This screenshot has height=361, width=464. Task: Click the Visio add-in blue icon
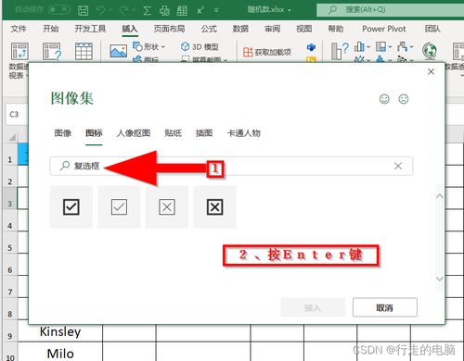(x=311, y=47)
